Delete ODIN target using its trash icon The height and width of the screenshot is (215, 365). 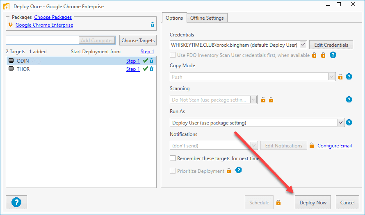coord(152,61)
